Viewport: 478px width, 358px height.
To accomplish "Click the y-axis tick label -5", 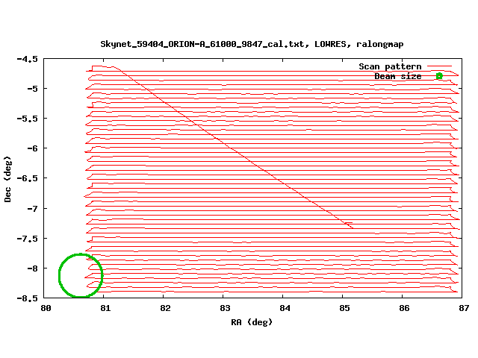I will [33, 89].
